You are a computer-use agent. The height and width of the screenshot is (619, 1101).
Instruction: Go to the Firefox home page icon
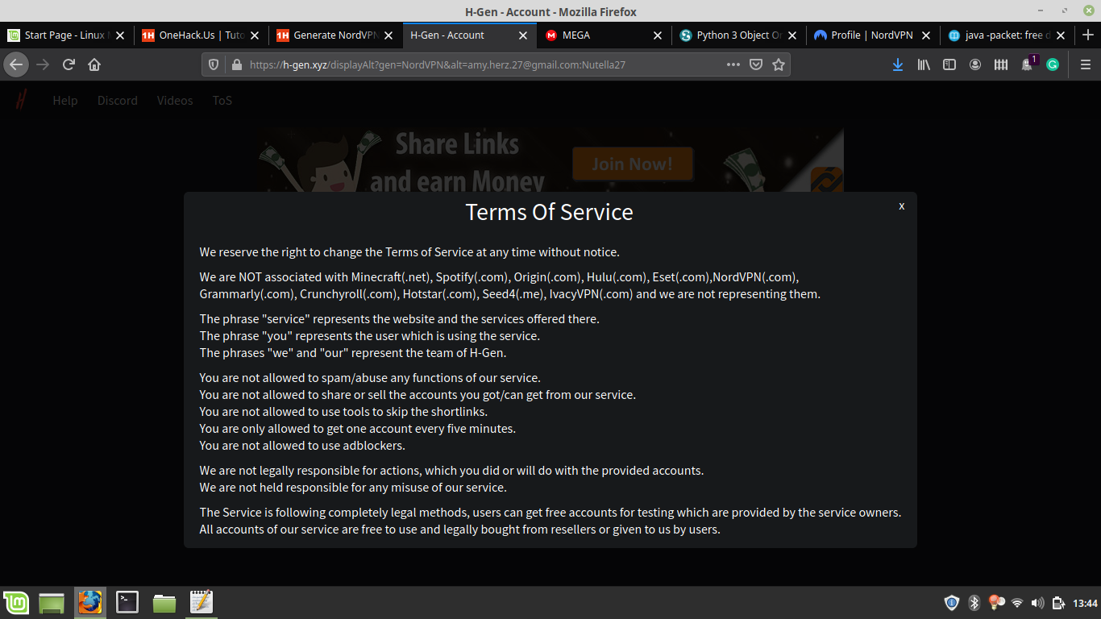tap(94, 64)
